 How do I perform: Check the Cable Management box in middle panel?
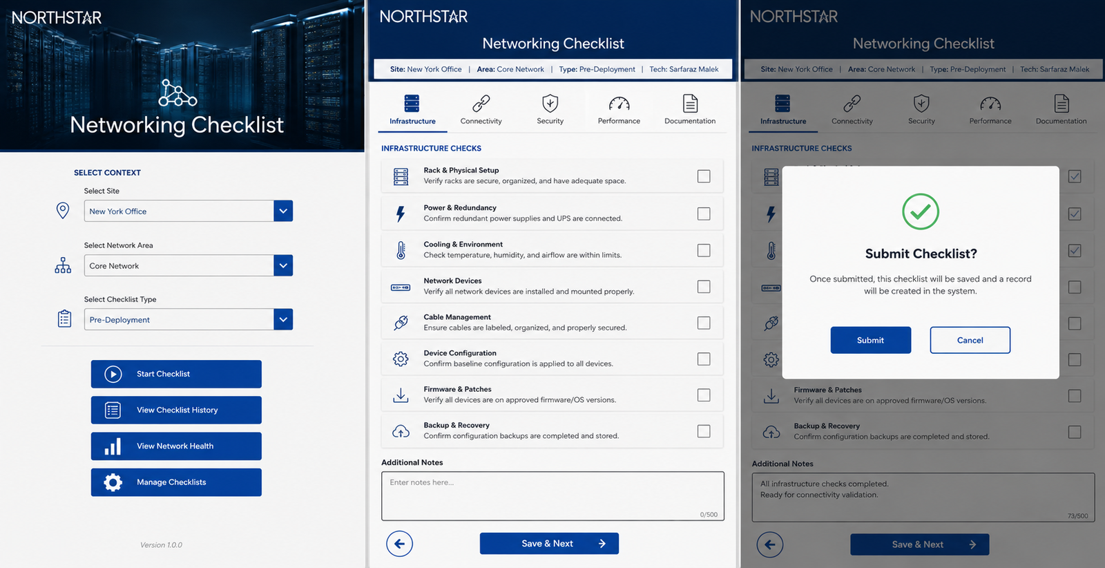704,323
